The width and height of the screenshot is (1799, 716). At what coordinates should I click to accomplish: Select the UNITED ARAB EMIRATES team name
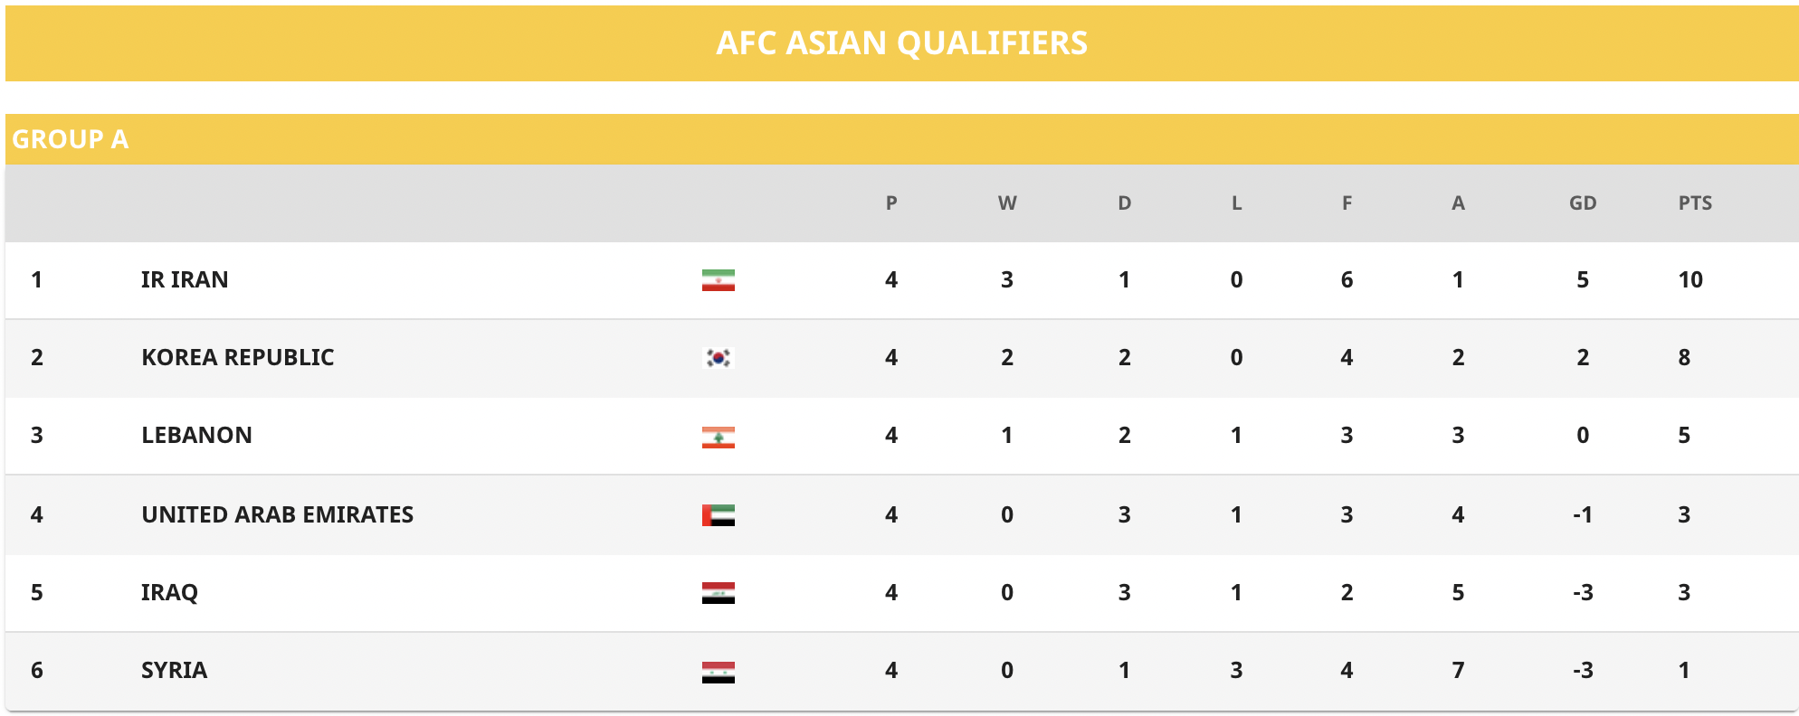pyautogui.click(x=278, y=514)
